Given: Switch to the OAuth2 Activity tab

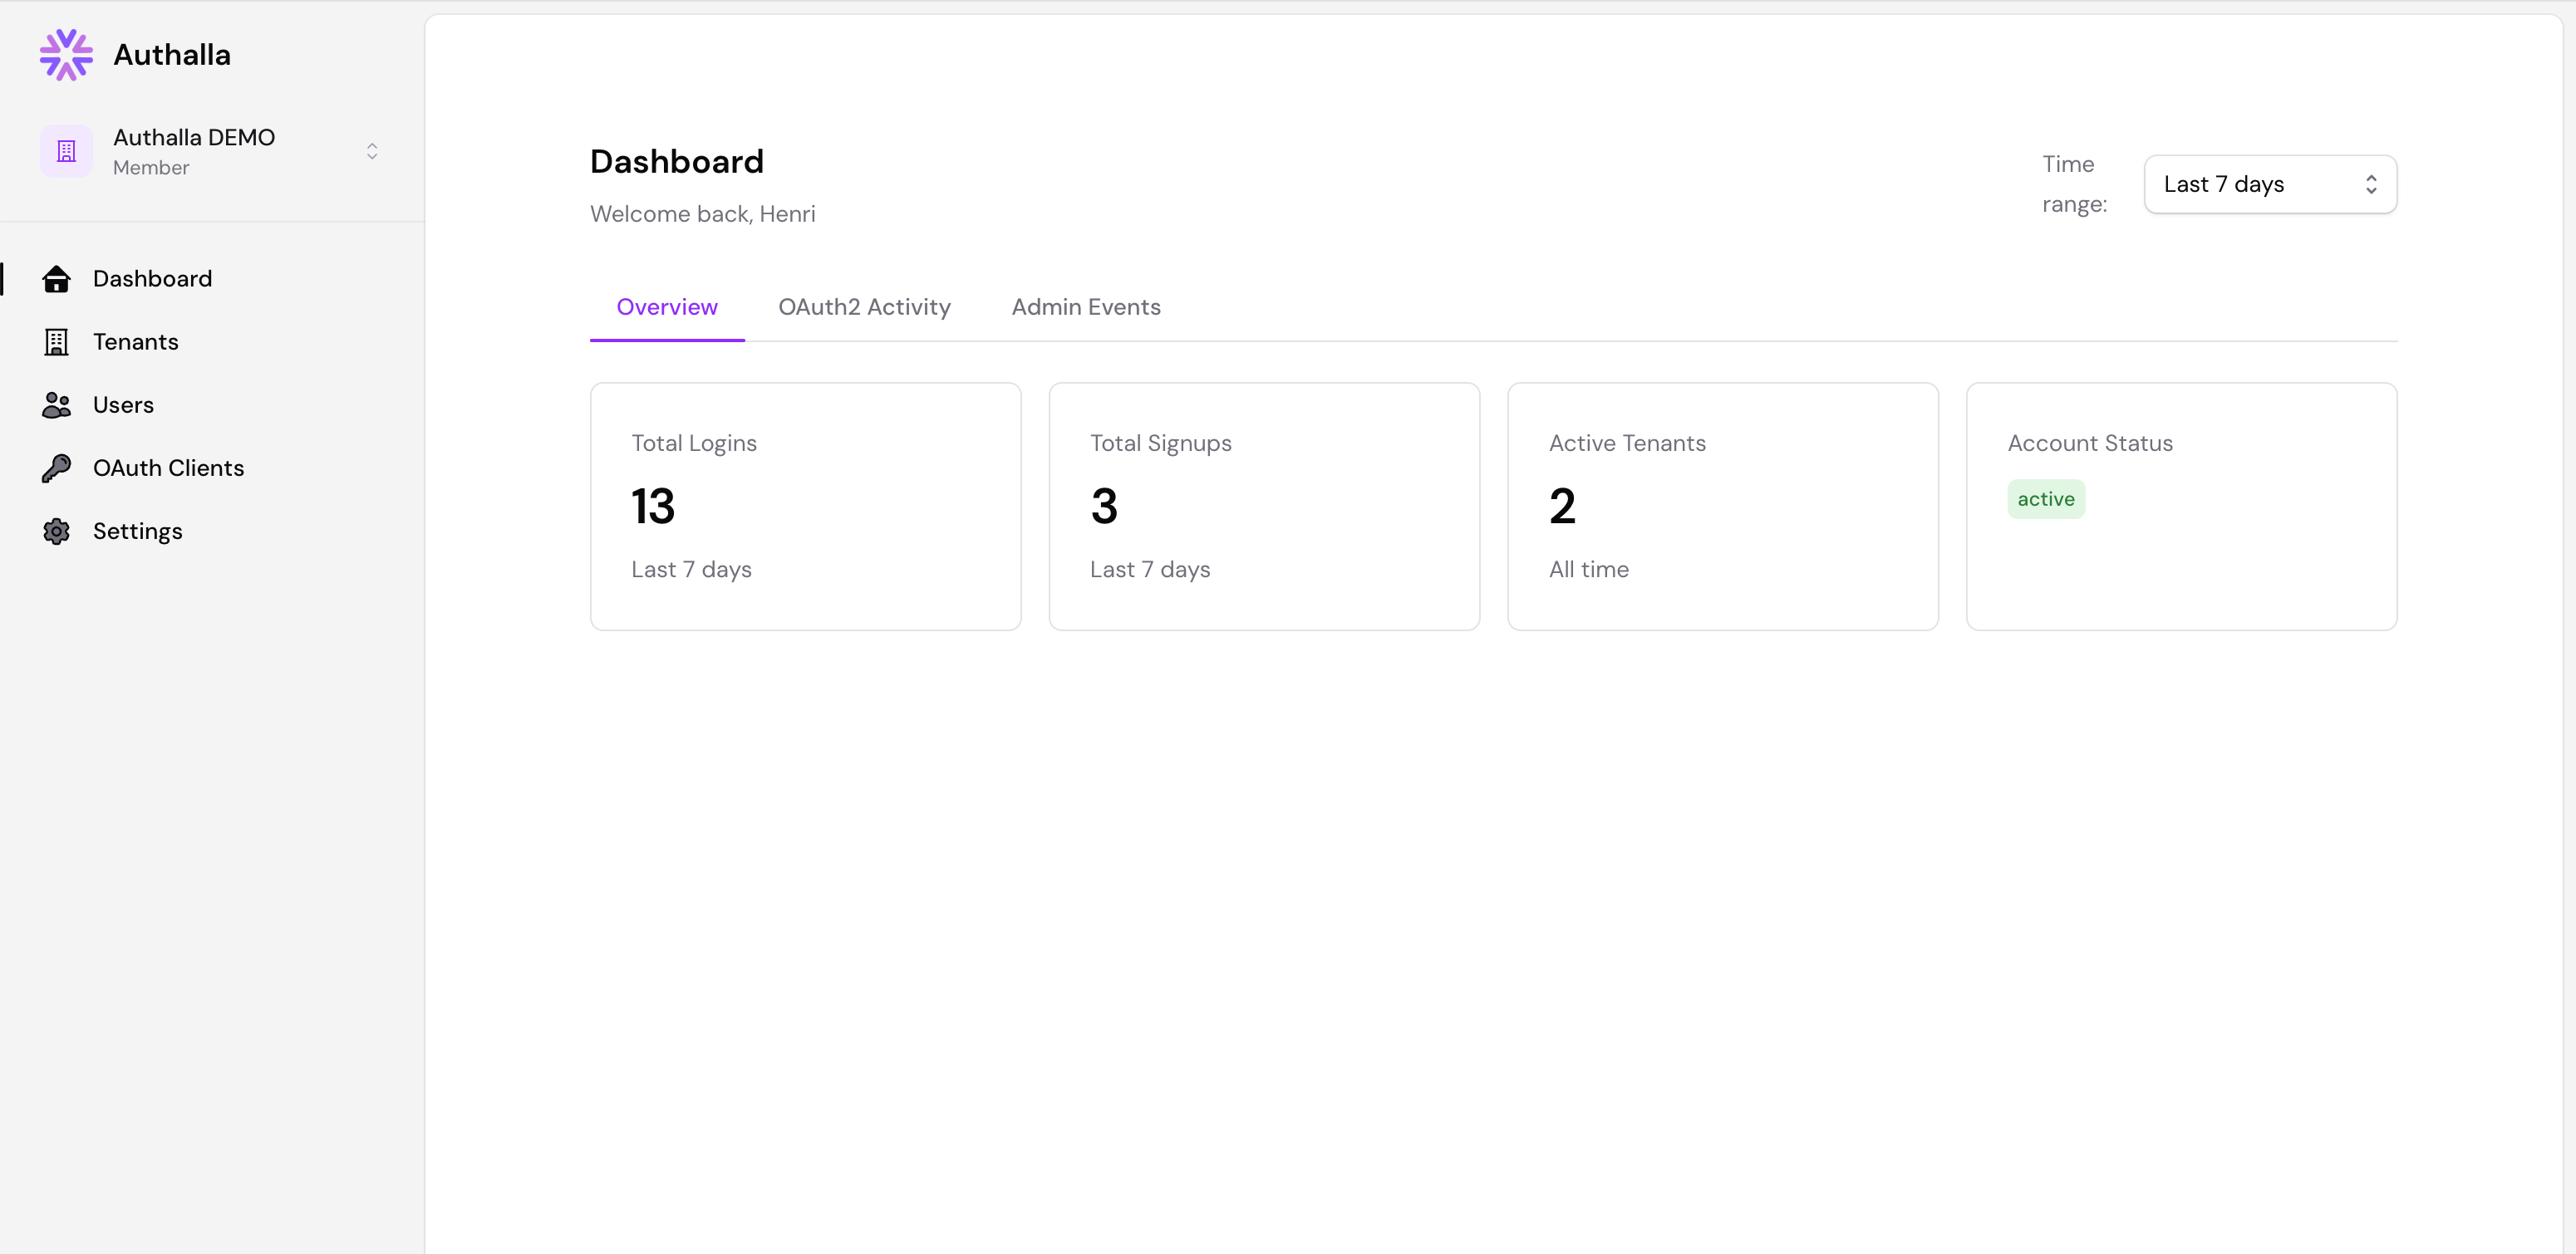Looking at the screenshot, I should coord(864,306).
